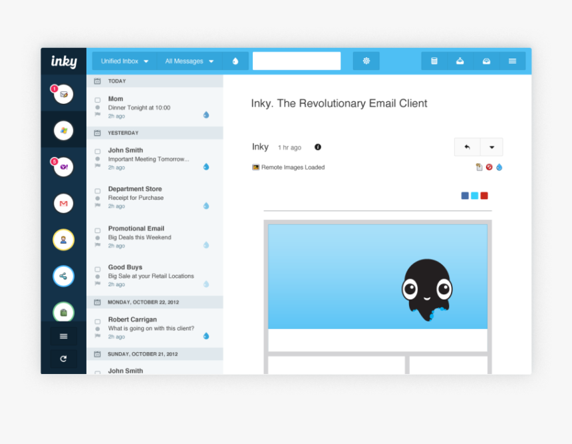Toggle the read dot on Mom email
Viewport: 572px width, 444px height.
[97, 107]
